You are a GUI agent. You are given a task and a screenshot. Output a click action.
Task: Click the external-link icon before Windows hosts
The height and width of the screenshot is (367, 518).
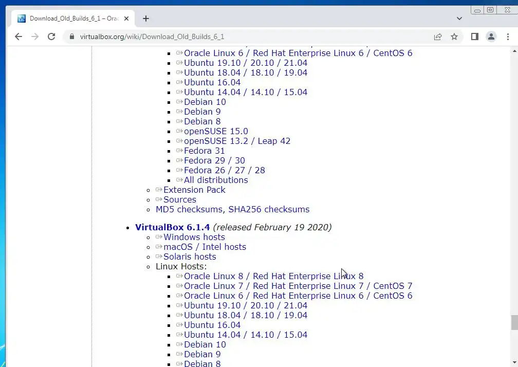pyautogui.click(x=159, y=236)
